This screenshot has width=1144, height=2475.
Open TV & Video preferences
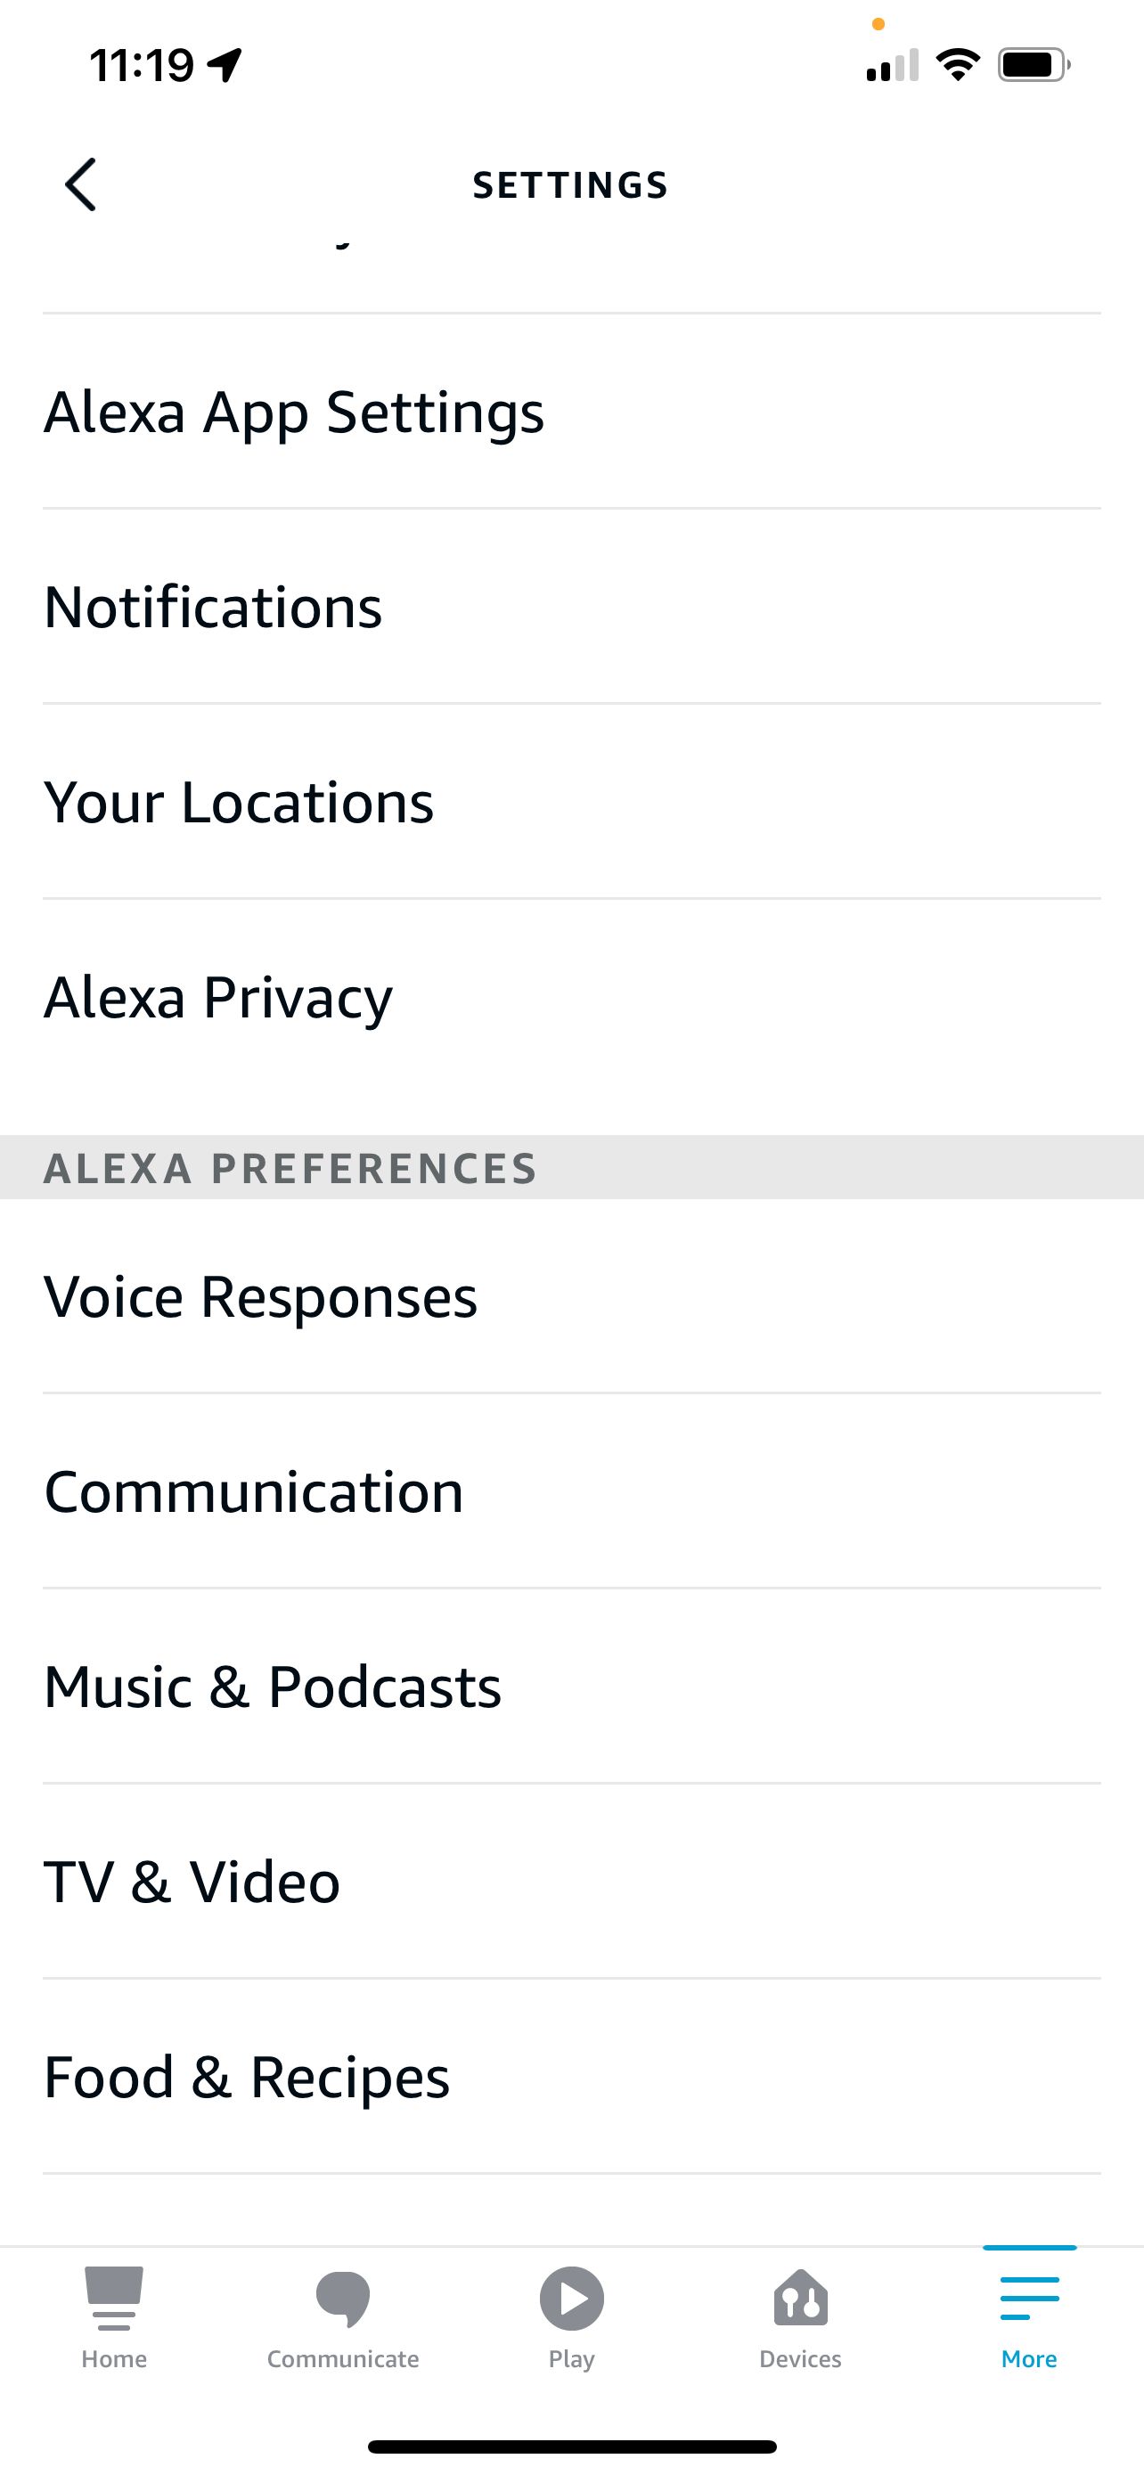coord(192,1880)
